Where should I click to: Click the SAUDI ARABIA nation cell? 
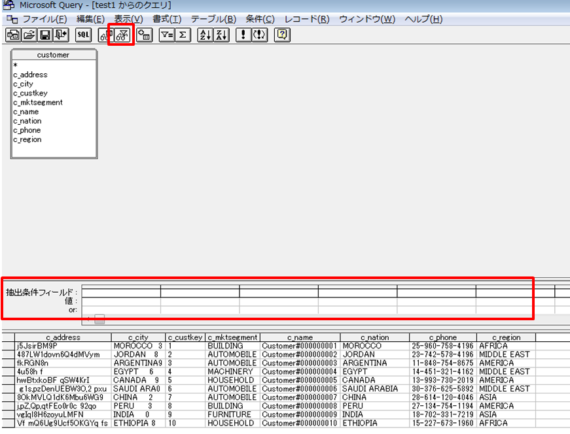tap(375, 389)
